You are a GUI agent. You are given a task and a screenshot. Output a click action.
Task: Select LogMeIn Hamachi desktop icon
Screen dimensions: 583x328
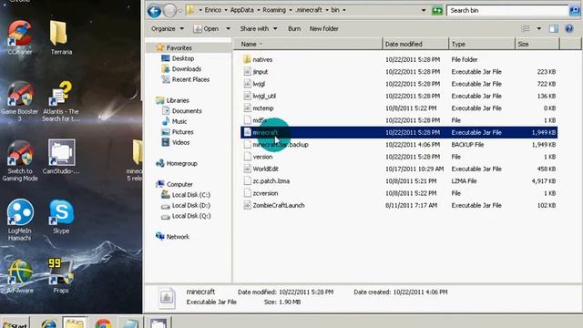click(x=20, y=220)
